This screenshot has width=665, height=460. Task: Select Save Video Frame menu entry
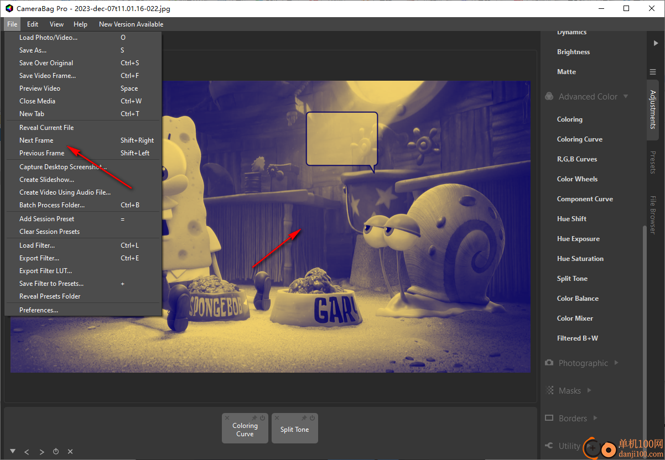83,76
